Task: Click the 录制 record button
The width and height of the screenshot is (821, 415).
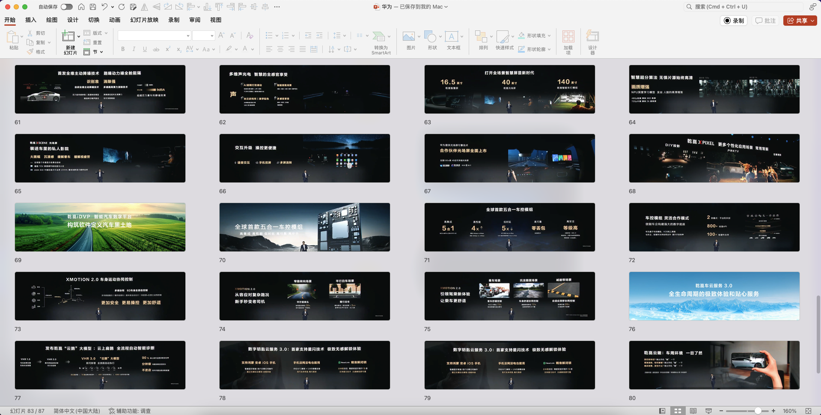Action: click(x=734, y=21)
